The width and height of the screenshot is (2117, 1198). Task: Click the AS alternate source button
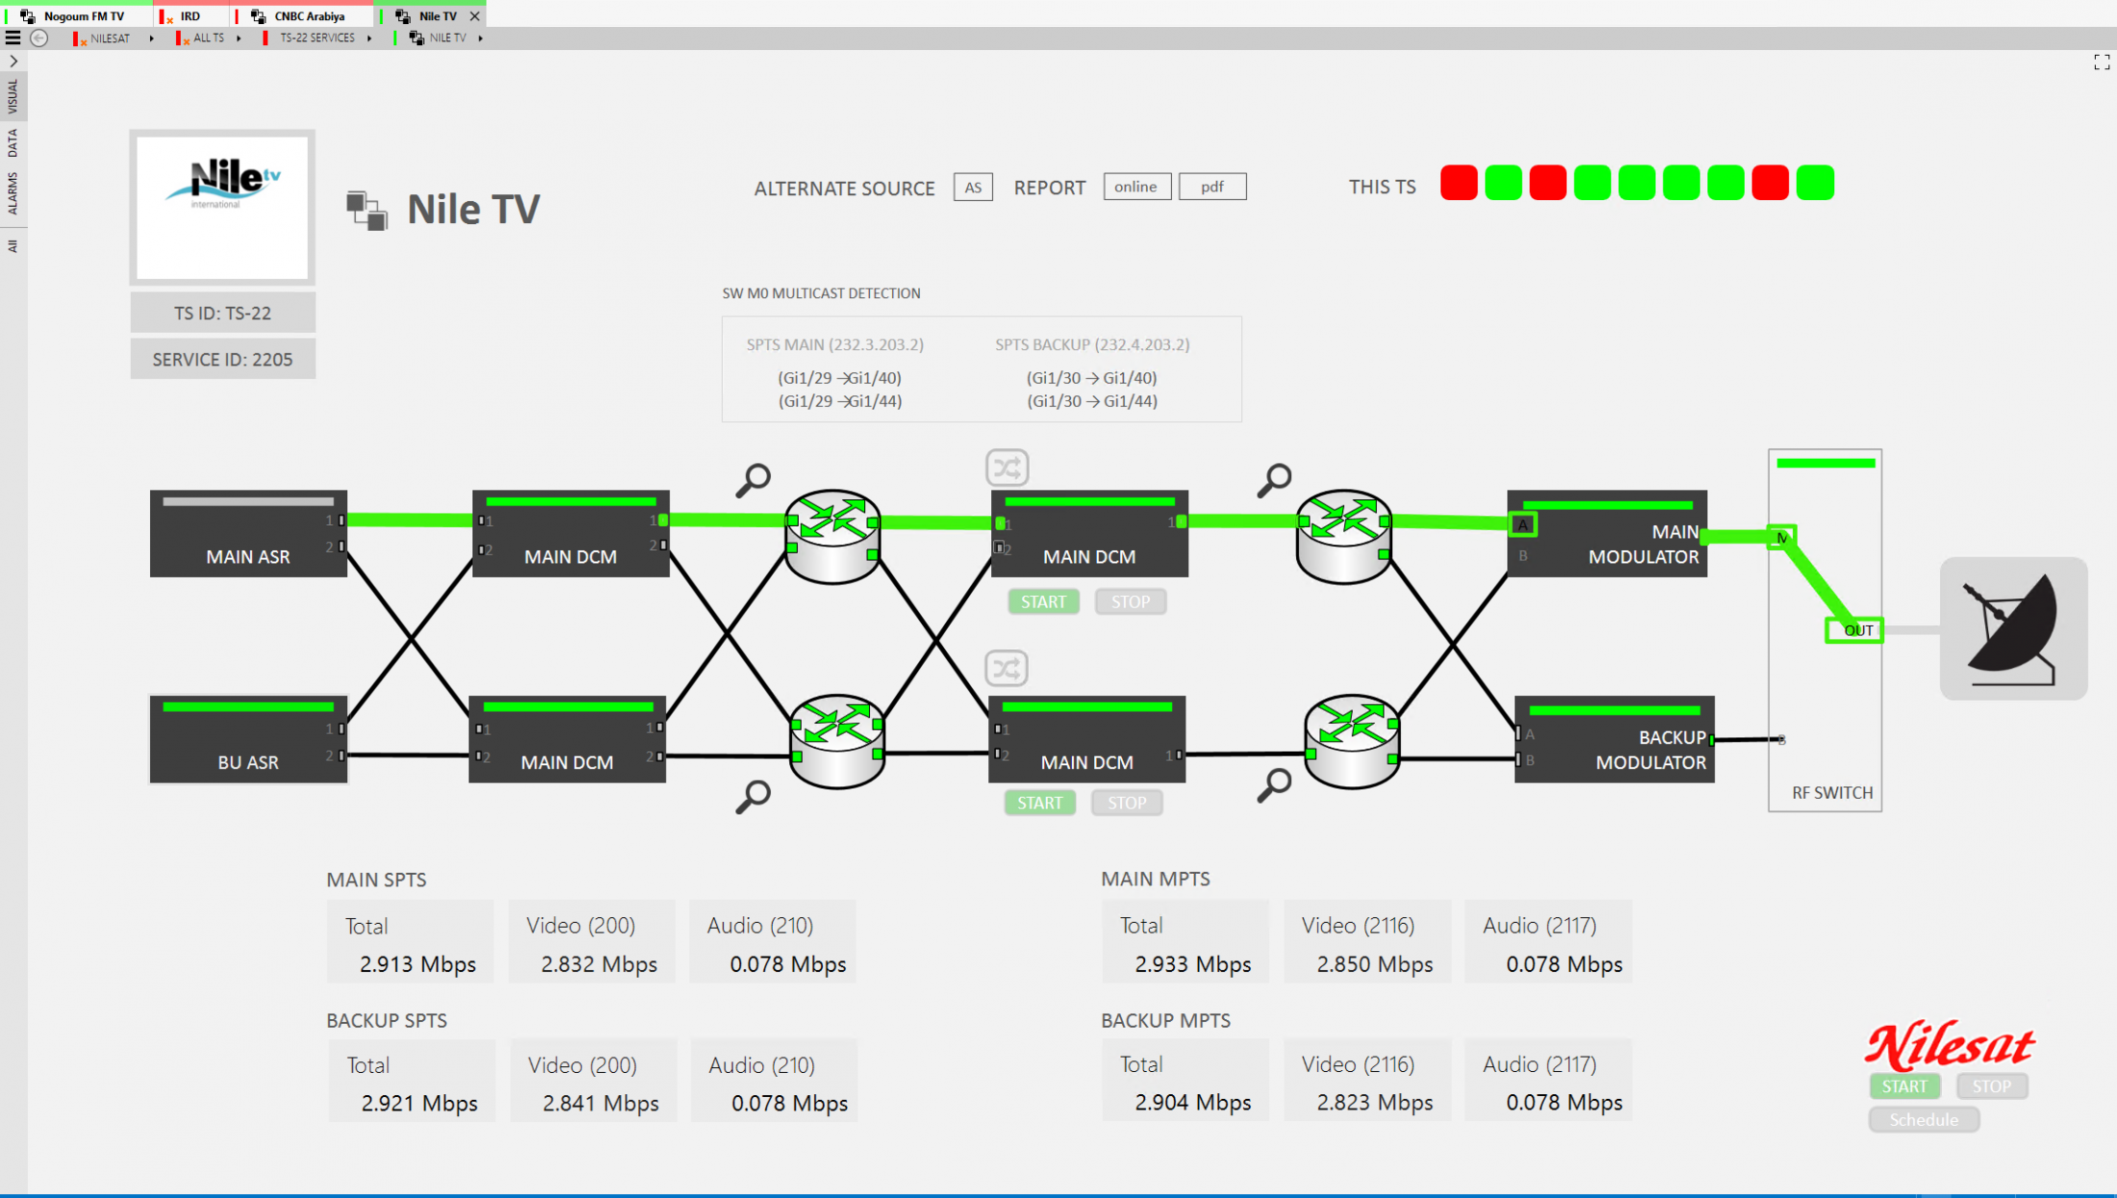coord(973,187)
